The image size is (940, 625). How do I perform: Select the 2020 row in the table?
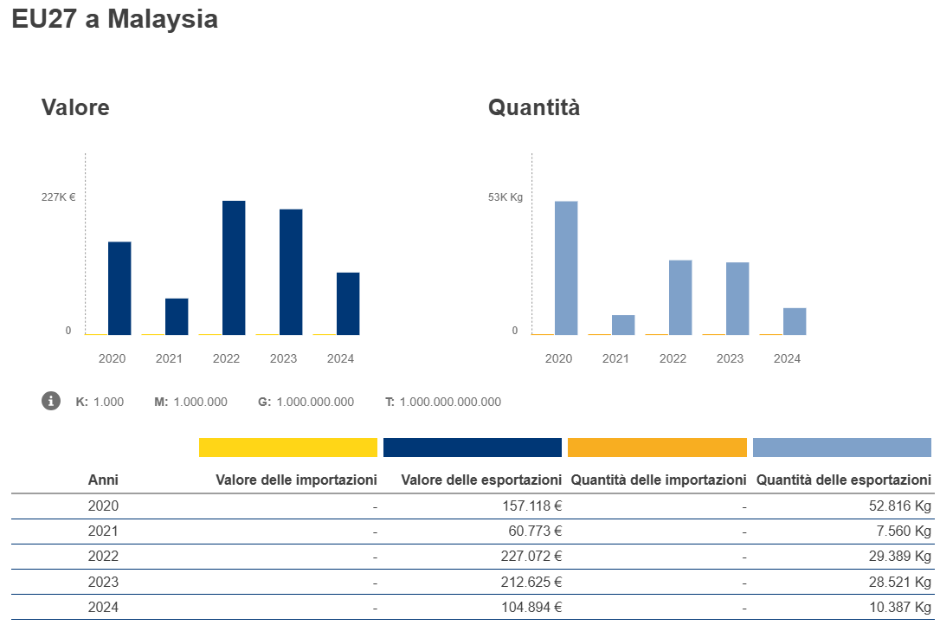click(x=103, y=506)
